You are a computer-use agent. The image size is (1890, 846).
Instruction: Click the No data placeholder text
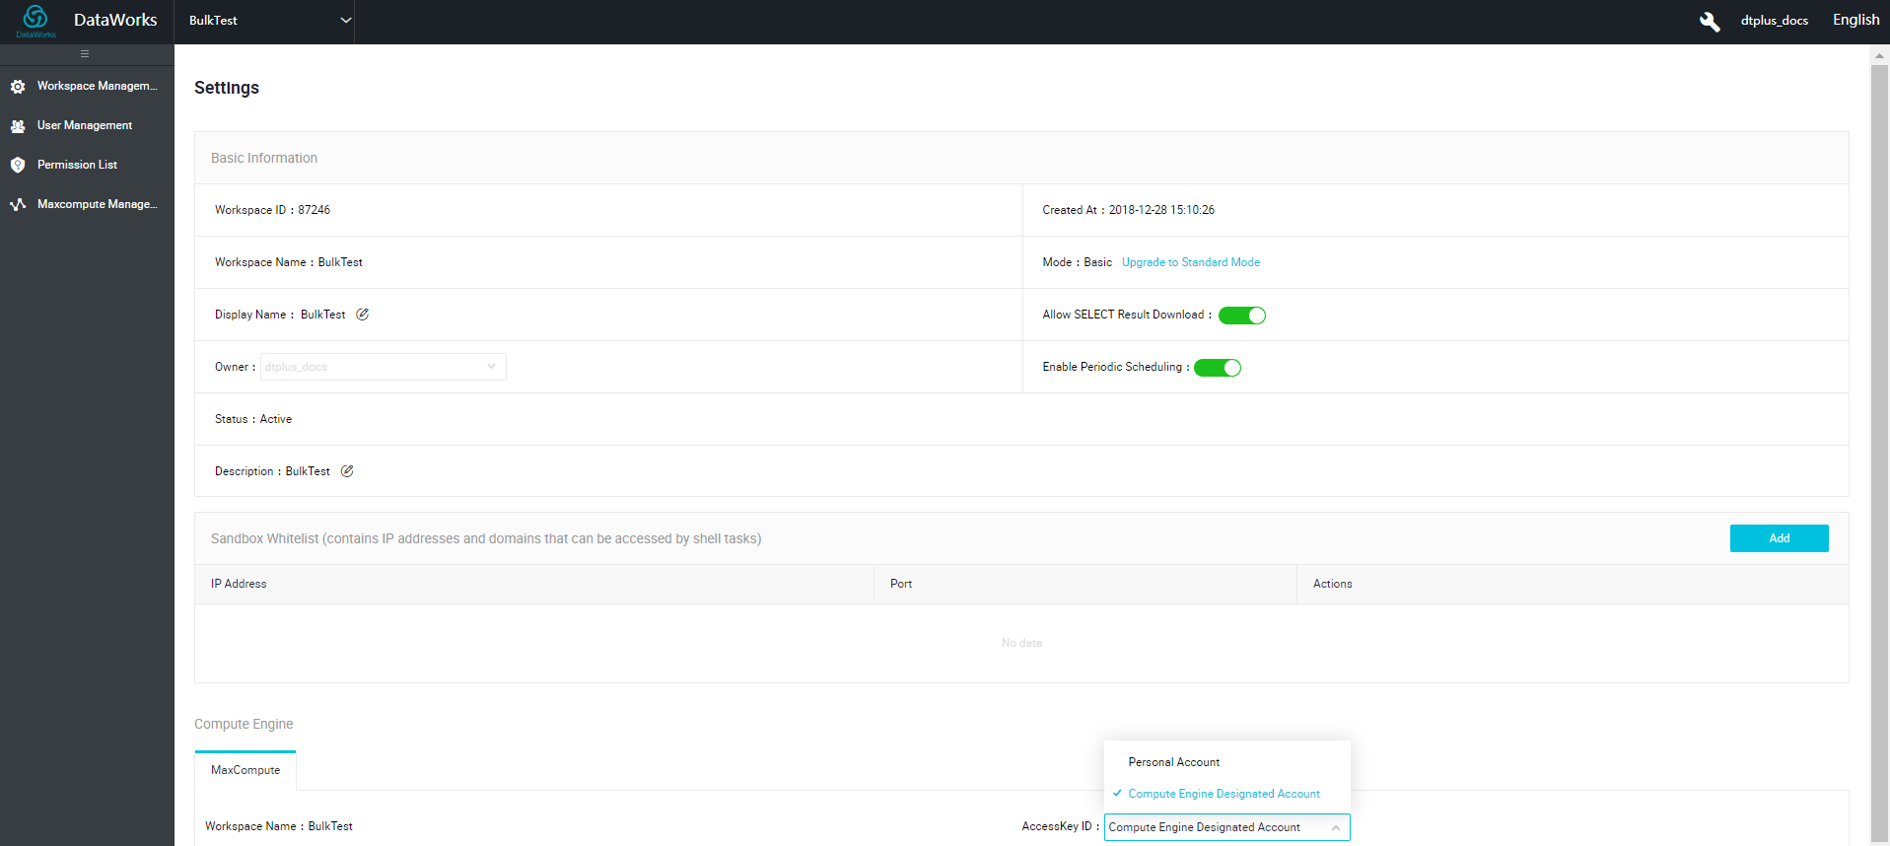(1021, 643)
